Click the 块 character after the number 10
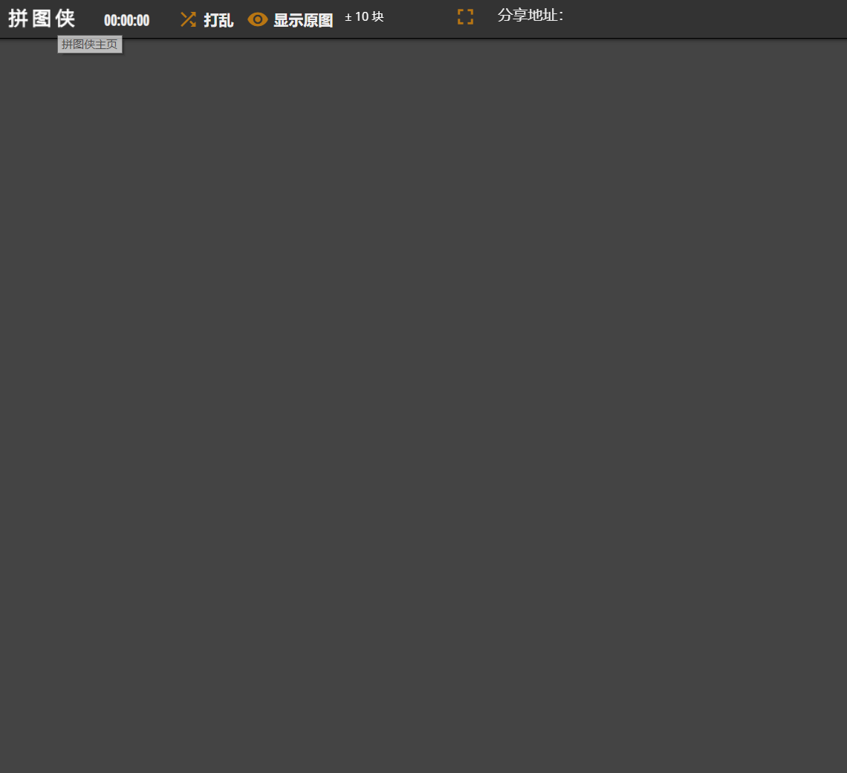This screenshot has height=773, width=847. pyautogui.click(x=378, y=17)
